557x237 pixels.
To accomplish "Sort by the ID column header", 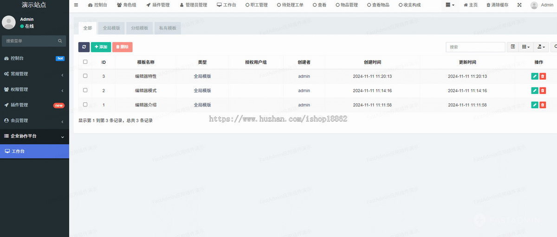I will tap(104, 62).
